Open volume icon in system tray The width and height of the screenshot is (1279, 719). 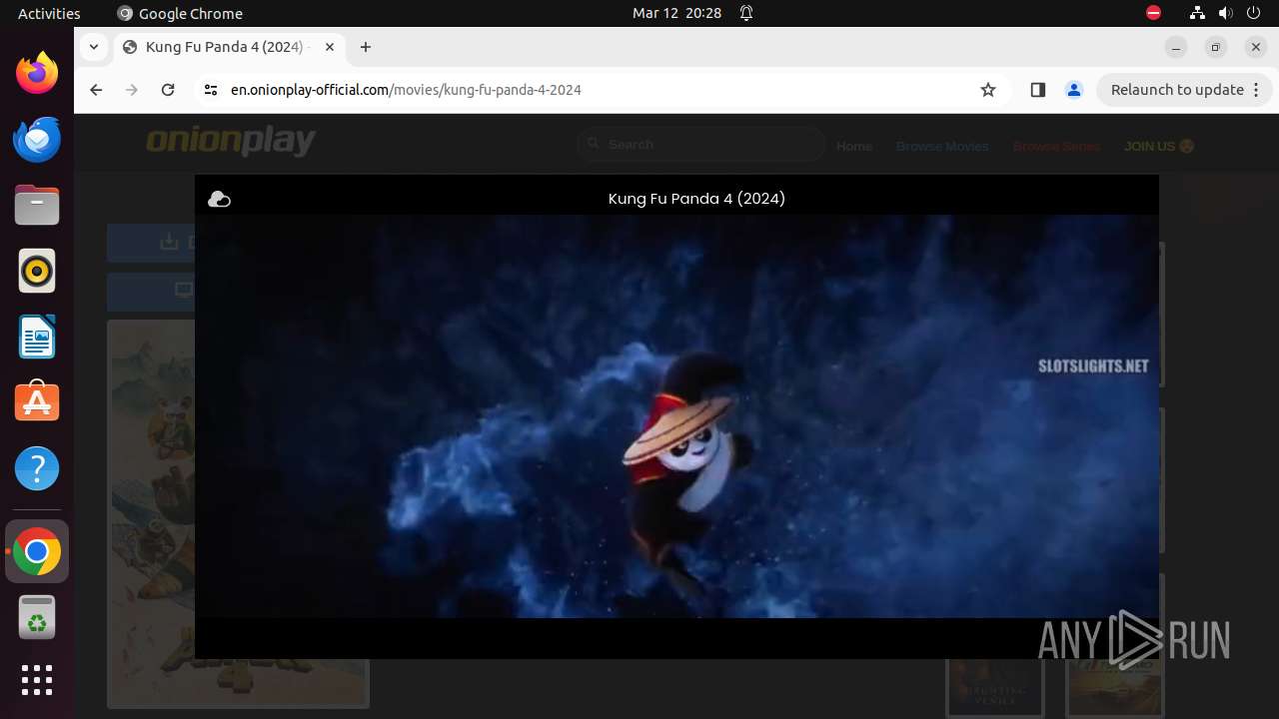point(1226,13)
